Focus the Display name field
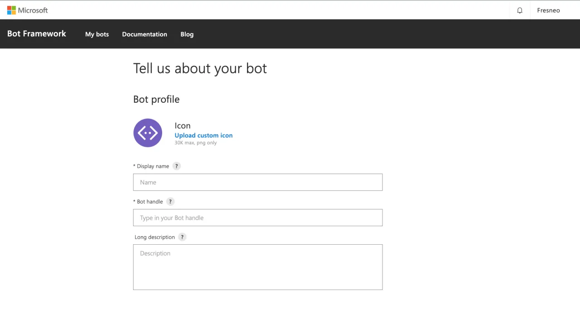Viewport: 580px width, 313px height. [258, 182]
